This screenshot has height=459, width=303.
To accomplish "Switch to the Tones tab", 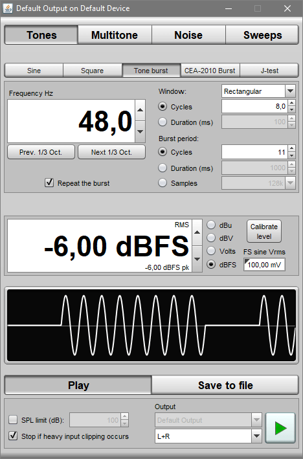I will [x=41, y=35].
